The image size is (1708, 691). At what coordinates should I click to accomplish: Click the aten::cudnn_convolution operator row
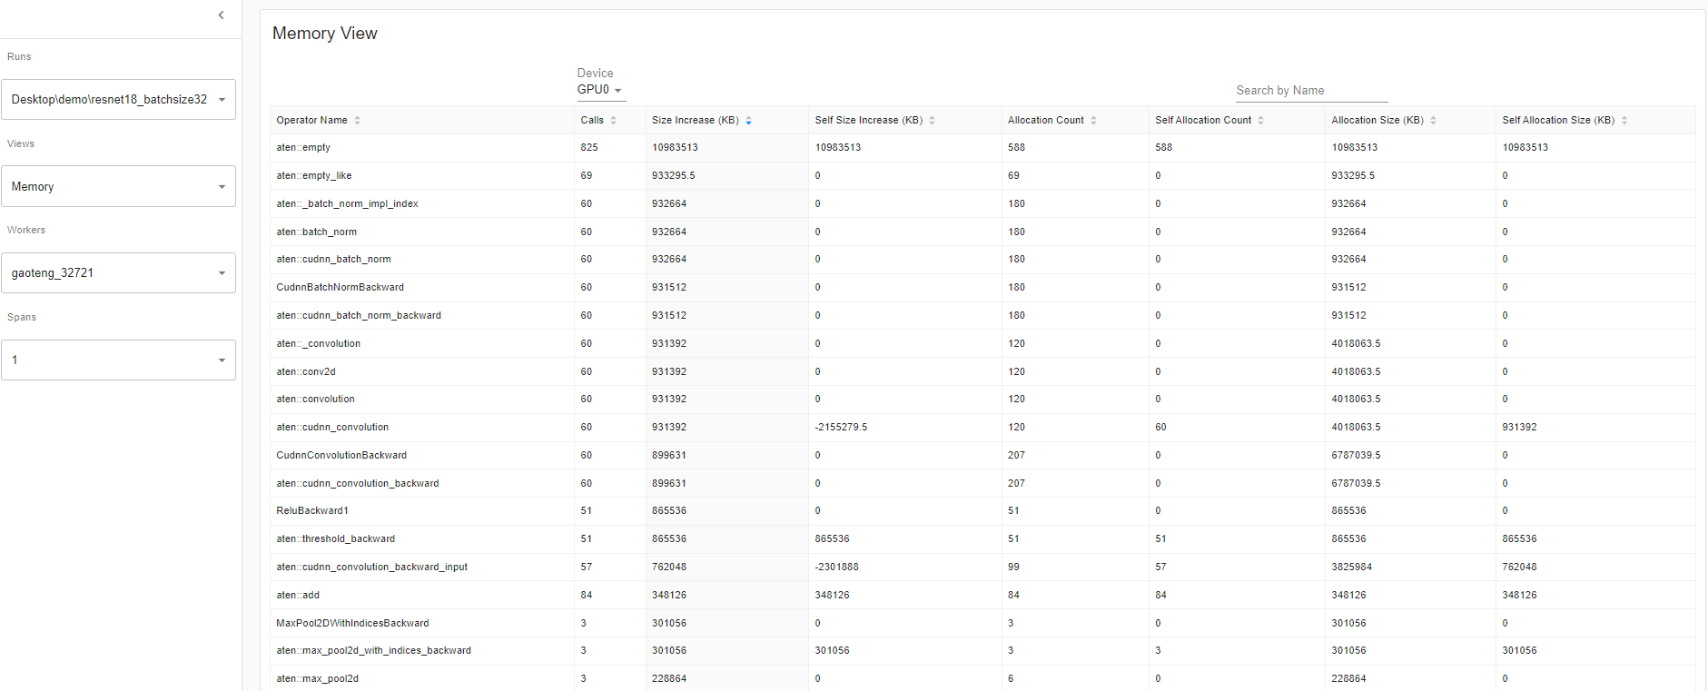coord(332,427)
